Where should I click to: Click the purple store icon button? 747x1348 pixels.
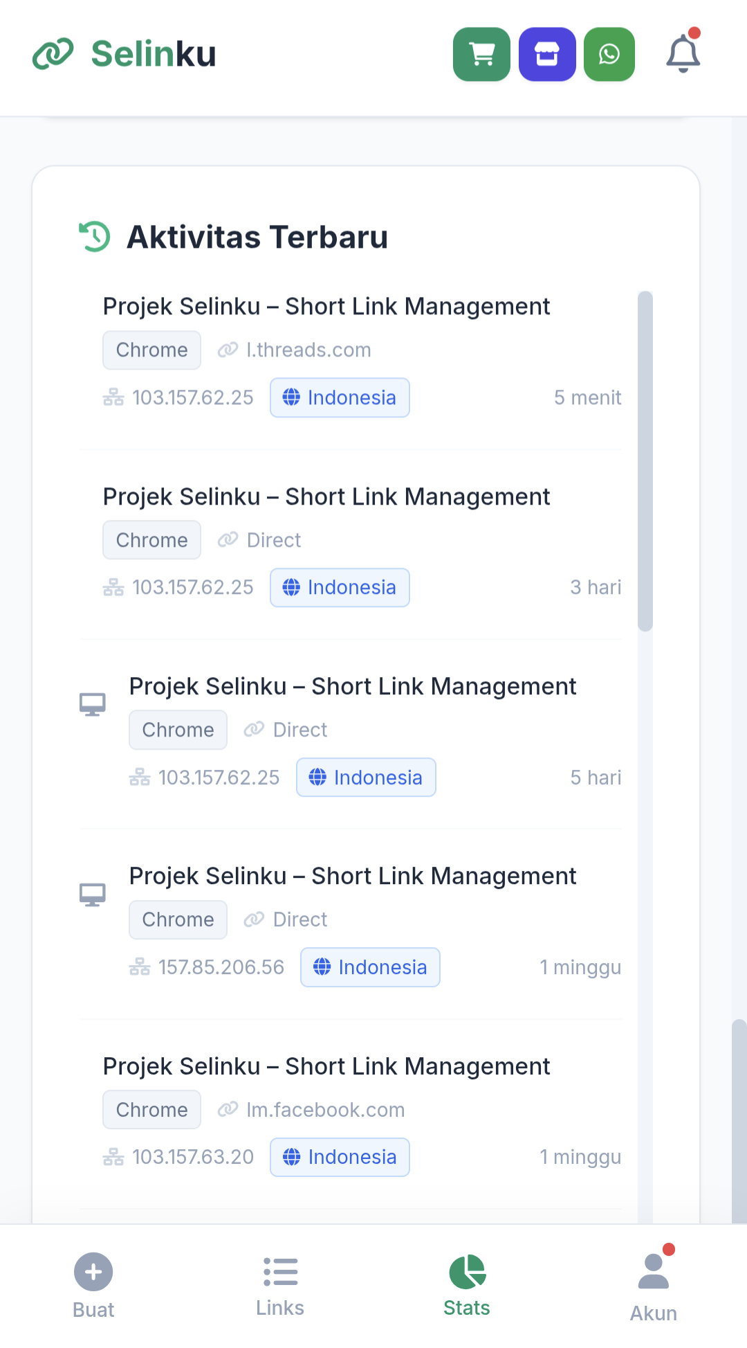(547, 55)
